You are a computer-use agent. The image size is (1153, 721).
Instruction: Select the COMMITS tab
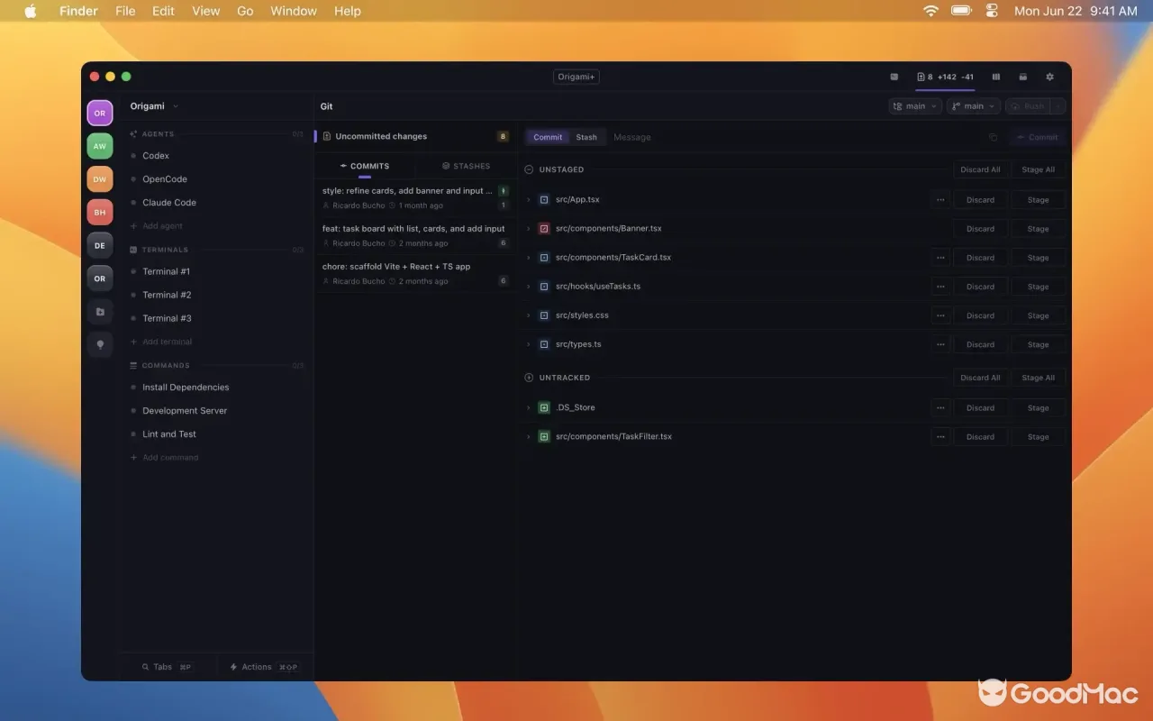coord(365,166)
